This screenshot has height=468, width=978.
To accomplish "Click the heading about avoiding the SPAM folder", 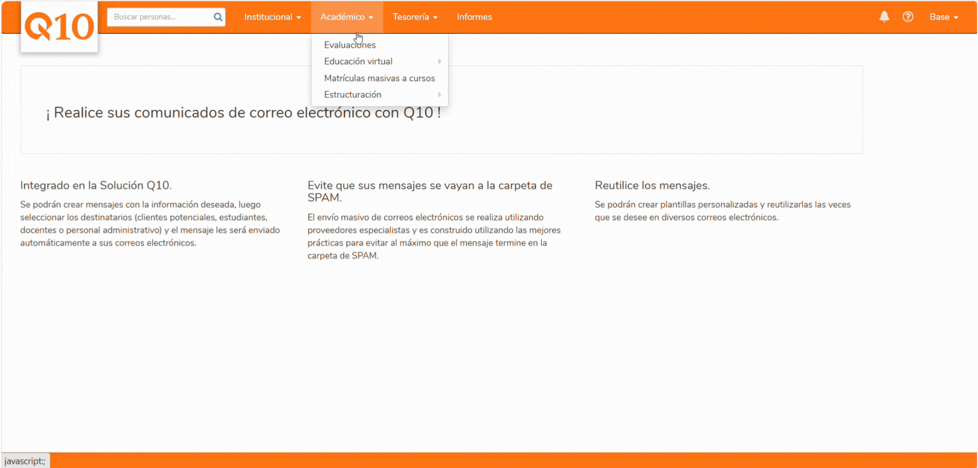I will click(x=430, y=192).
